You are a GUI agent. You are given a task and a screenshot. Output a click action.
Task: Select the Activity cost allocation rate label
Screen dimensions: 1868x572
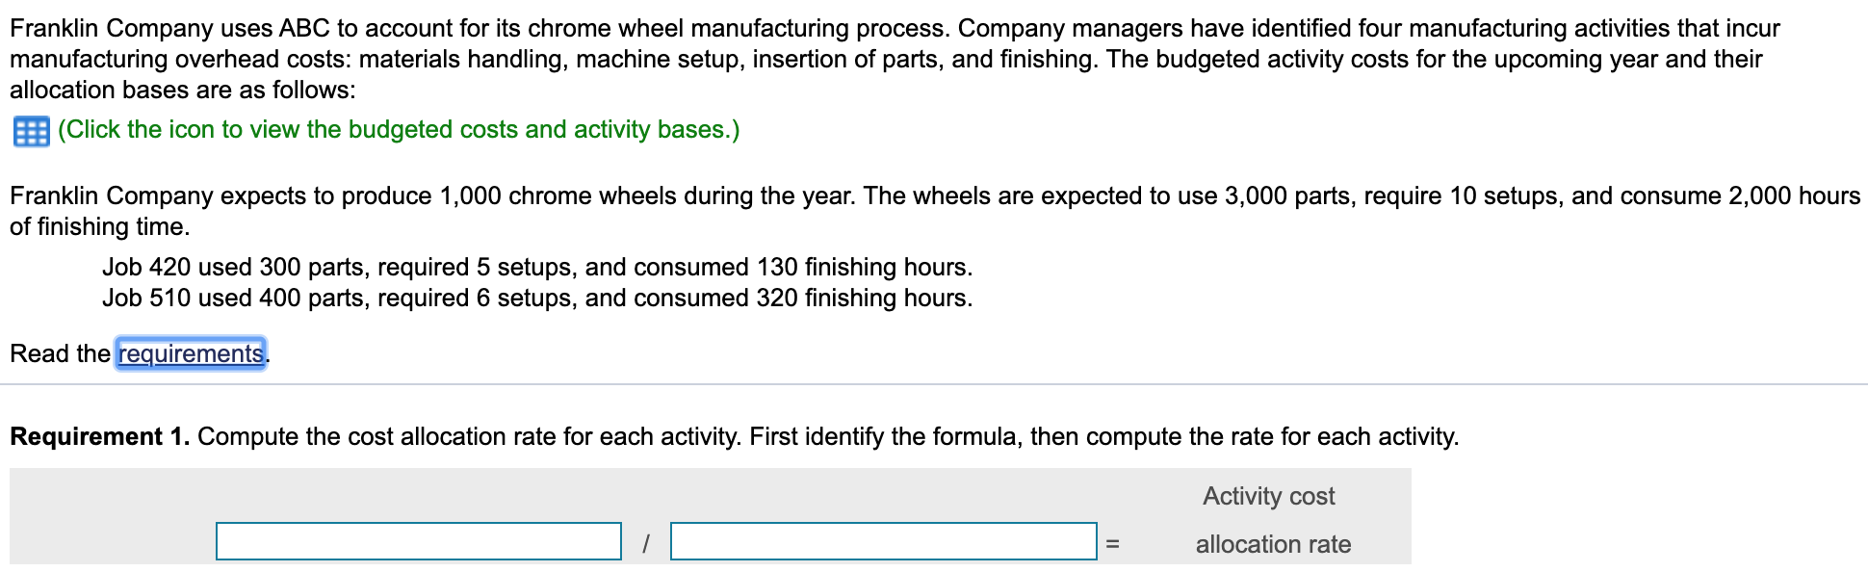(1271, 520)
